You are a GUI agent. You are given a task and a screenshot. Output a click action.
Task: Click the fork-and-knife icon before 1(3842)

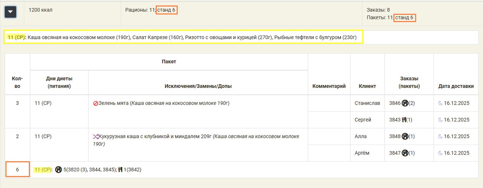pyautogui.click(x=120, y=170)
